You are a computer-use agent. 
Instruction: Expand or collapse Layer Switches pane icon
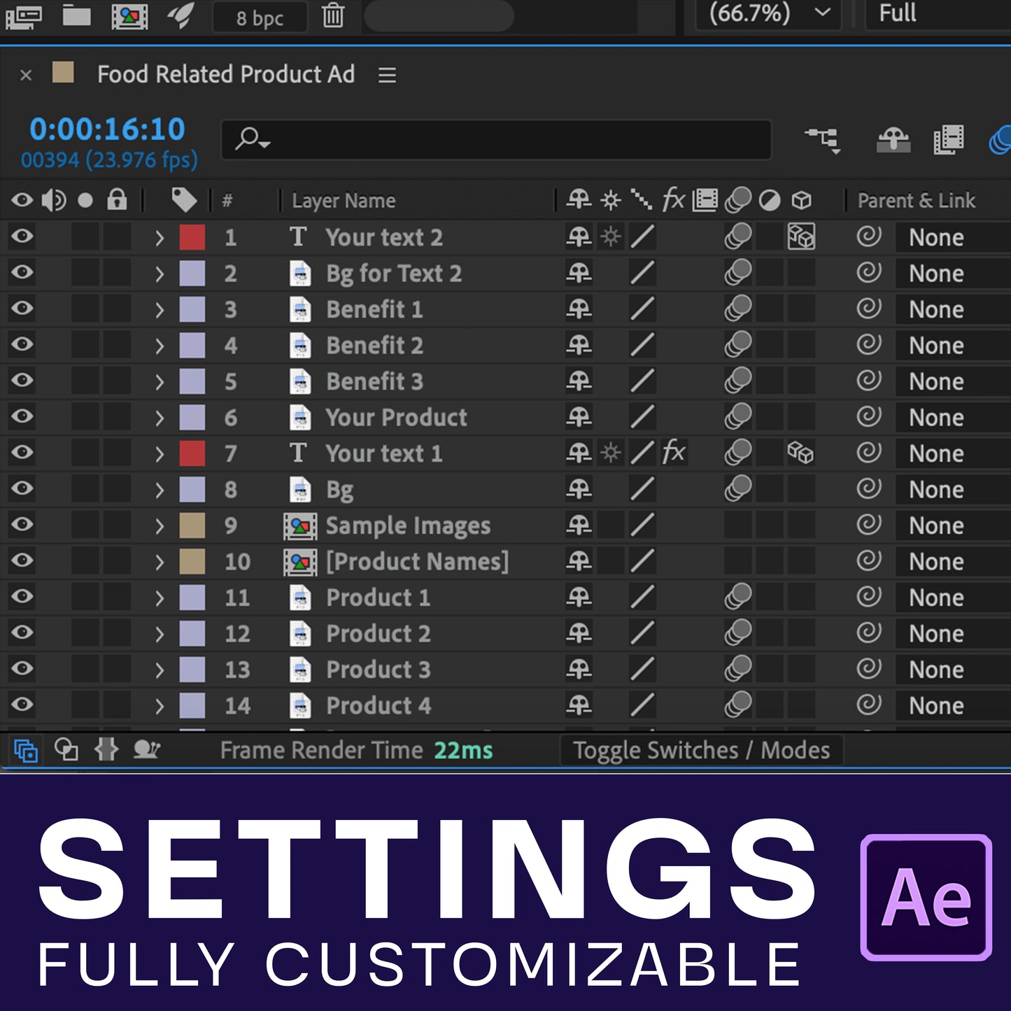[26, 751]
